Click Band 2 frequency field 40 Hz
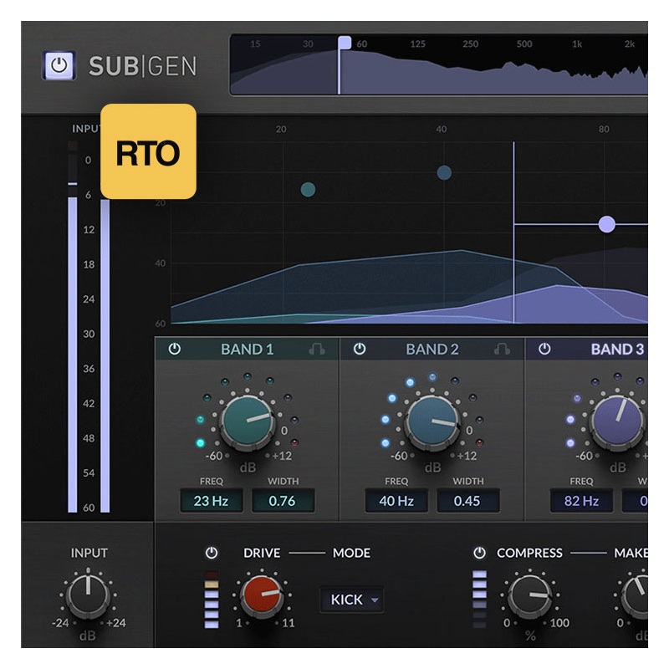 click(396, 502)
